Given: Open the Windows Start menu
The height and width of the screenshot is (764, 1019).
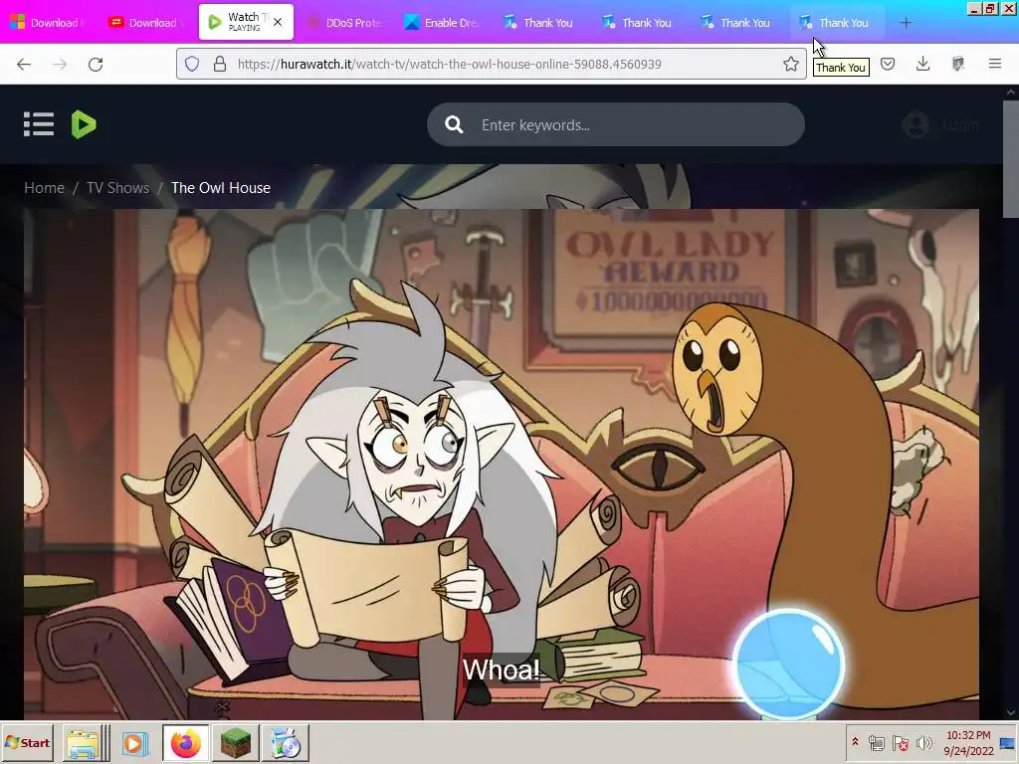Looking at the screenshot, I should pyautogui.click(x=27, y=742).
